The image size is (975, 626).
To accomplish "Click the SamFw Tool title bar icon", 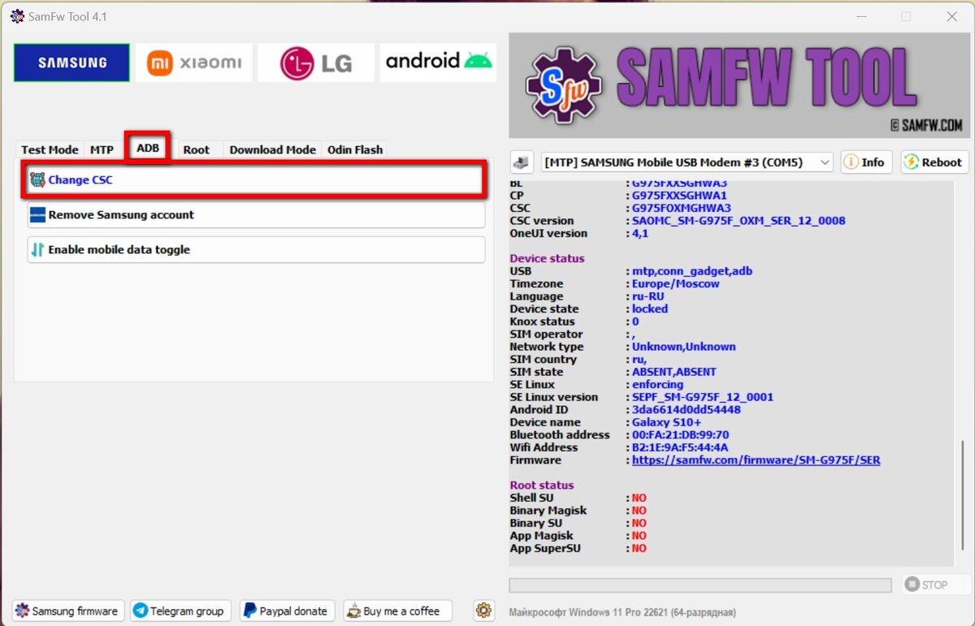I will [18, 16].
